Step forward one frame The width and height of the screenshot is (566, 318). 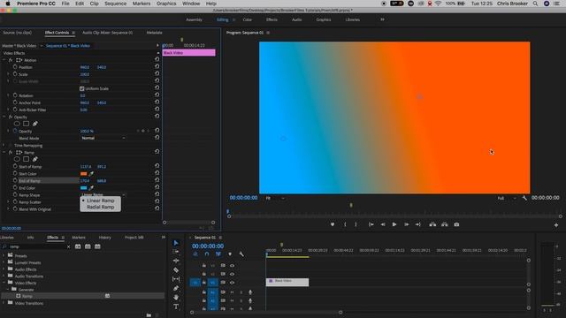coord(407,224)
